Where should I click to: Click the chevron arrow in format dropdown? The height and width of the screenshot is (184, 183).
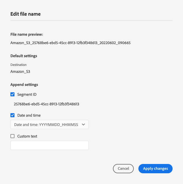click(84, 125)
